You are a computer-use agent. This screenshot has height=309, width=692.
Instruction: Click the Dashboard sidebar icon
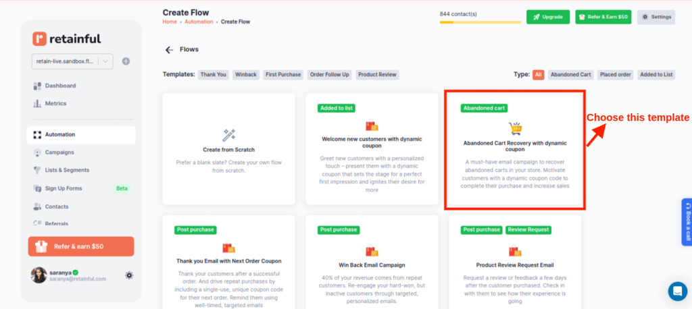coord(37,86)
